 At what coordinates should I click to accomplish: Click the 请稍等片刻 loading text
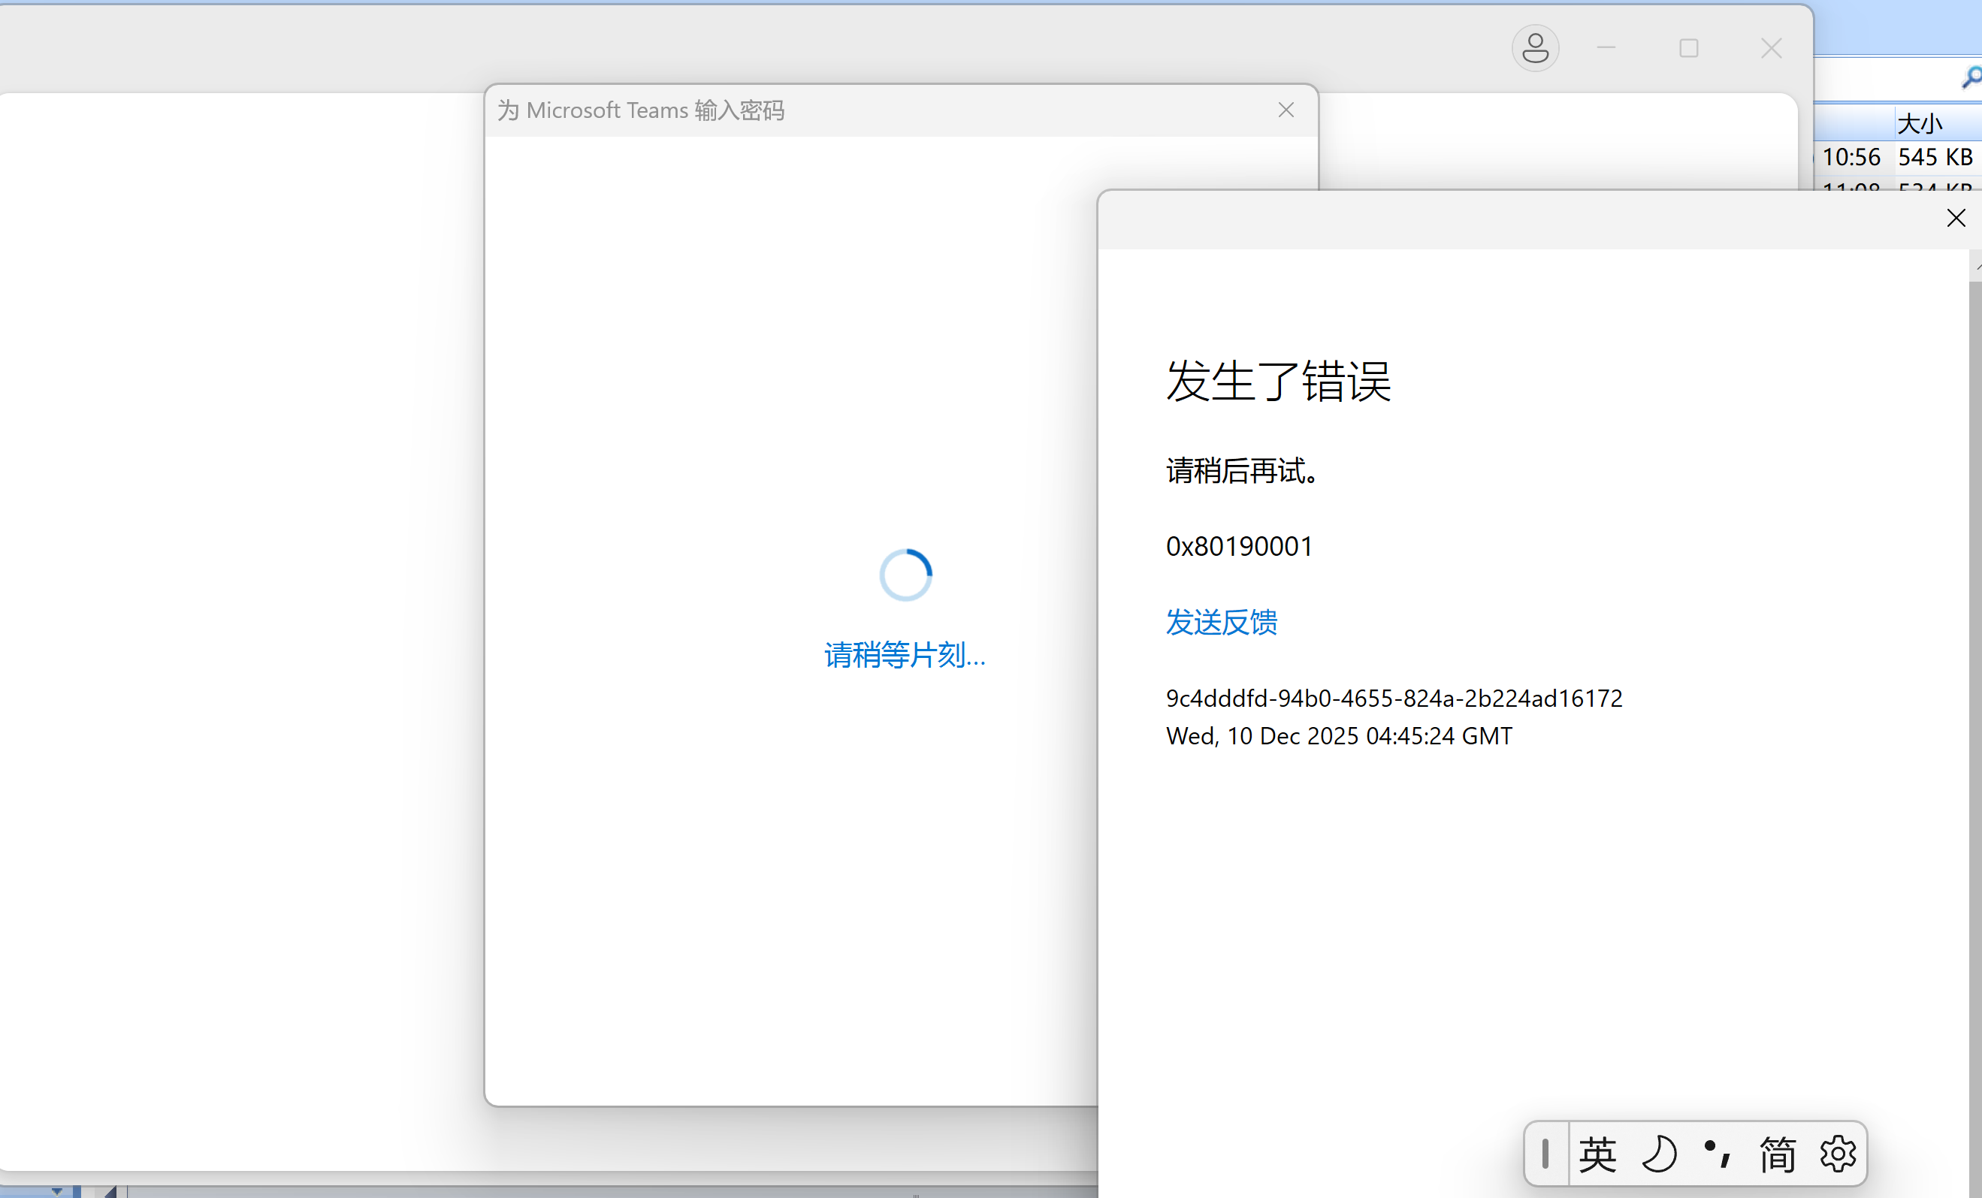click(905, 654)
